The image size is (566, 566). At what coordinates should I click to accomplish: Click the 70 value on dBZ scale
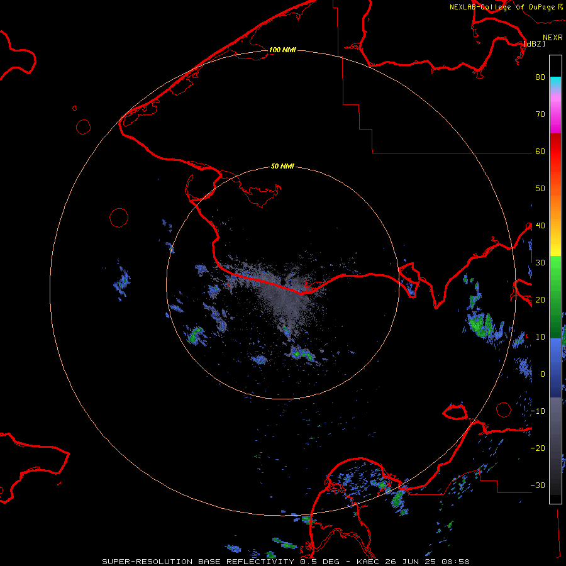540,114
